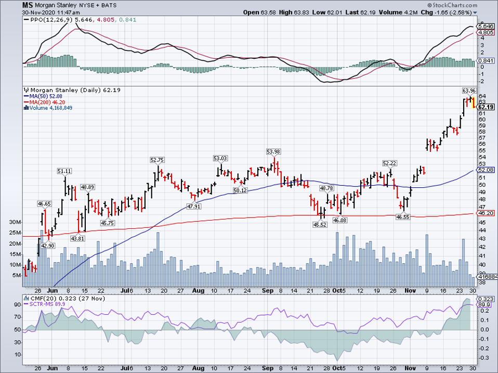Screen dimensions: 498x373
Task: Select the 45.75 price annotation
Action: (x=108, y=223)
